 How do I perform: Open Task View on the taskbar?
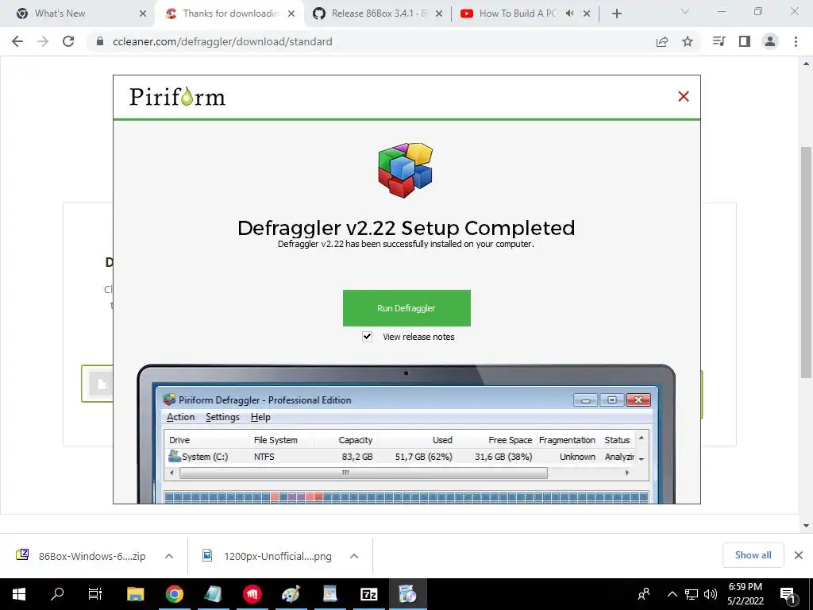pos(95,594)
